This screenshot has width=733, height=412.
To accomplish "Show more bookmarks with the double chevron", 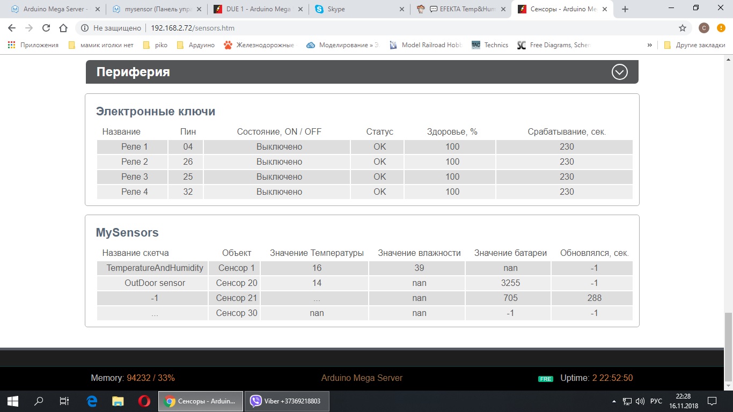I will pos(650,45).
